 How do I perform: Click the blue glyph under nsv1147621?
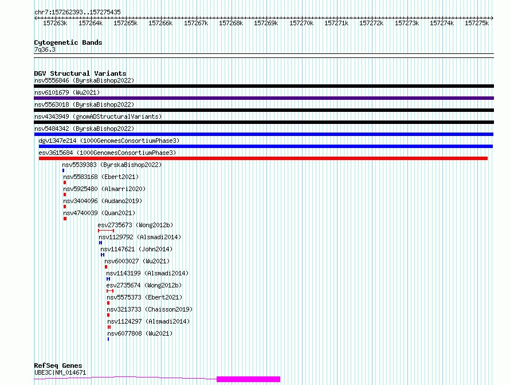tap(103, 255)
